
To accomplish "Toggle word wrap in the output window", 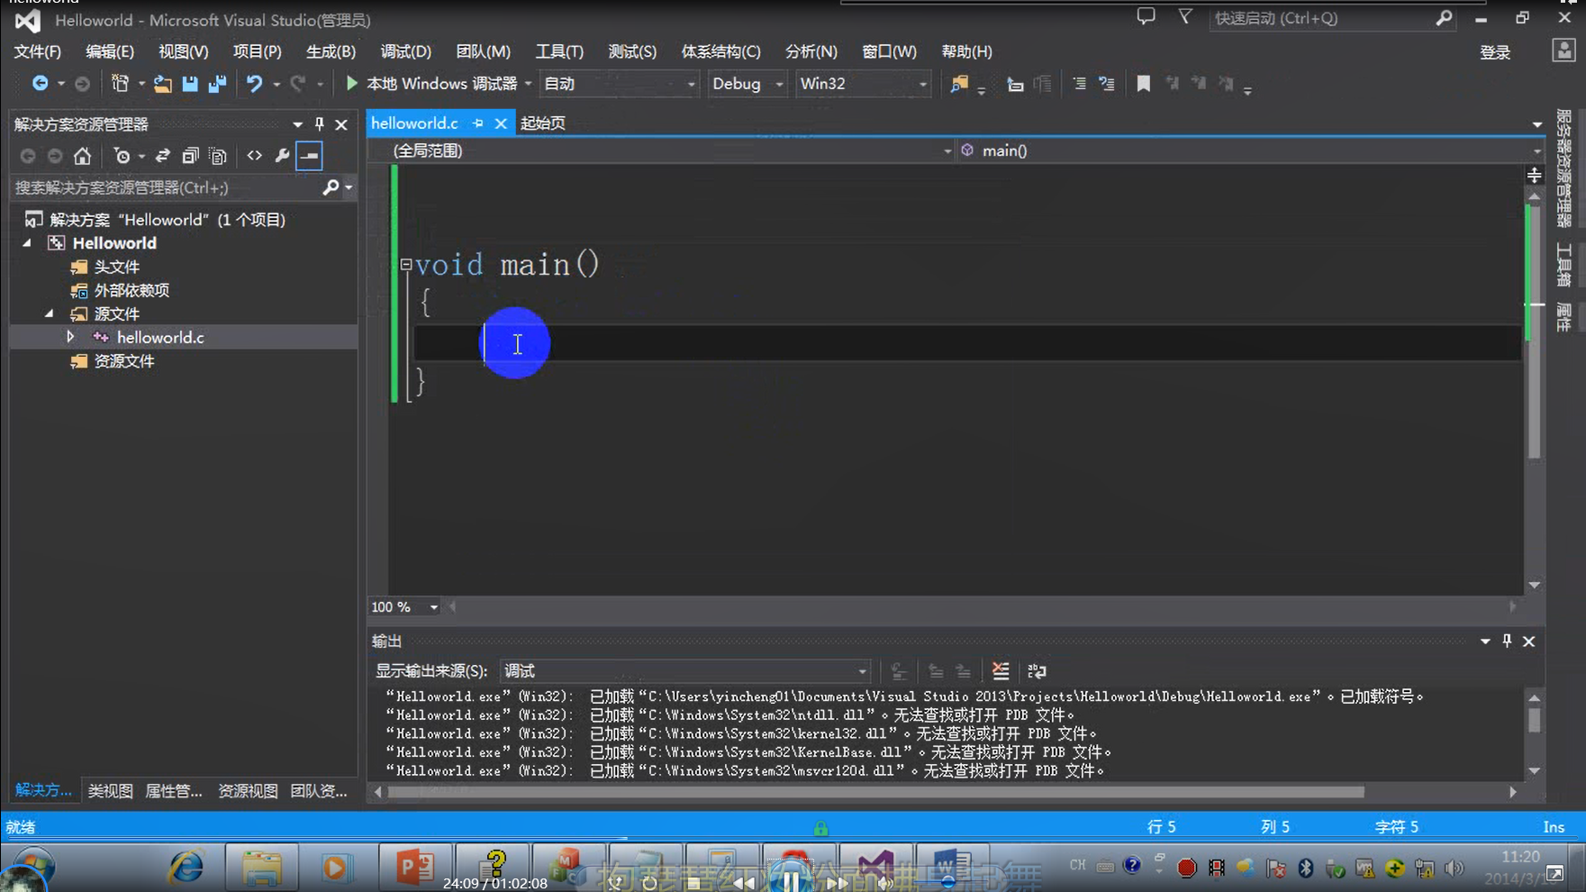I will tap(1037, 671).
